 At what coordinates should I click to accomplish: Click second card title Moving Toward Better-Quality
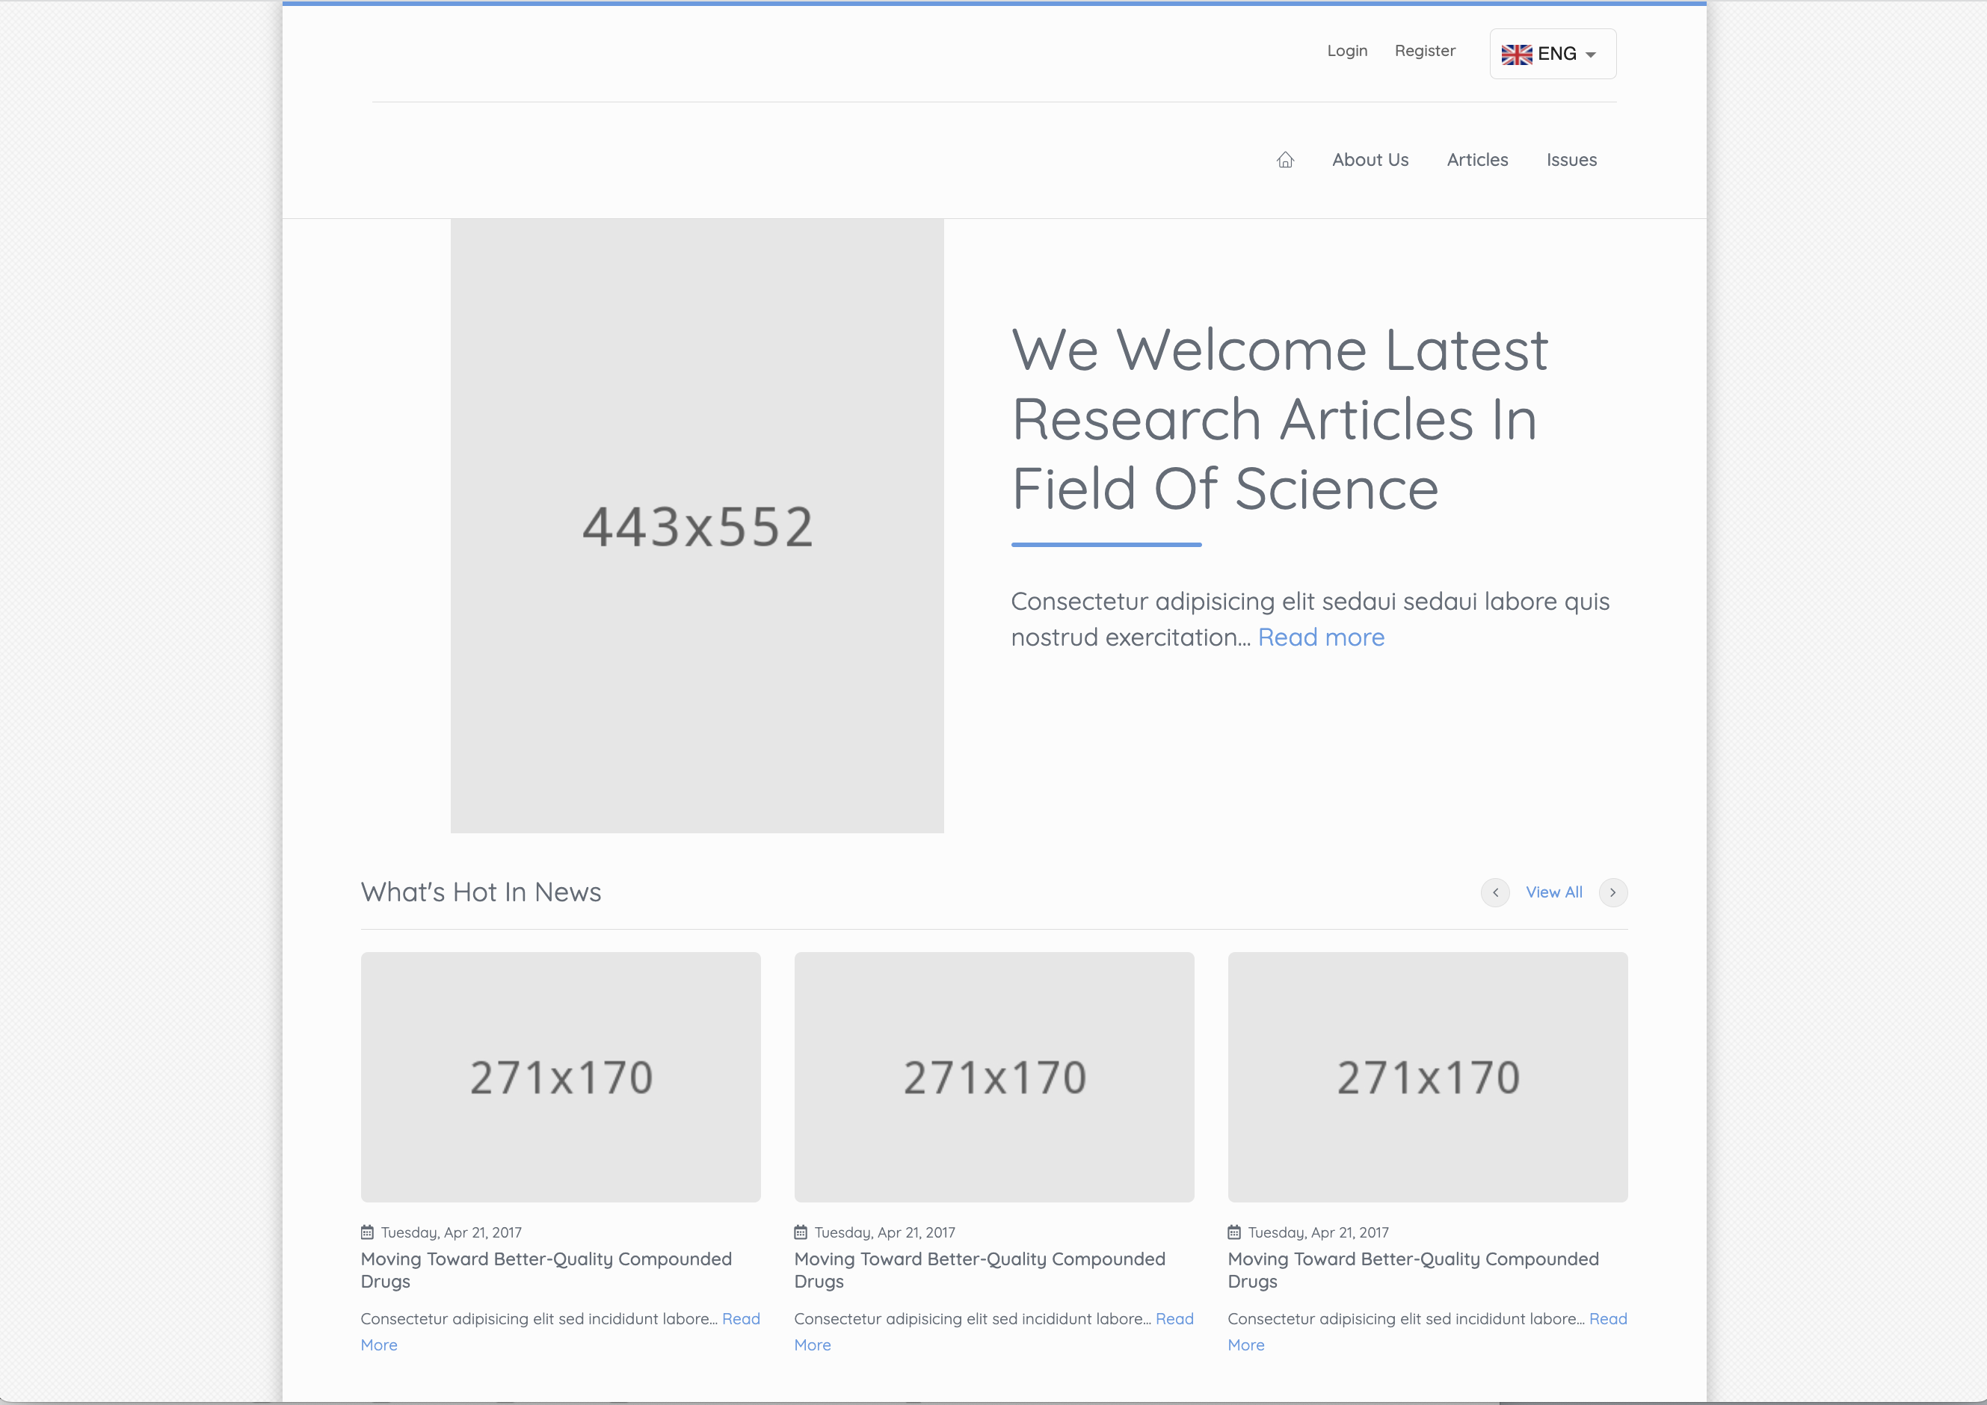tap(979, 1270)
